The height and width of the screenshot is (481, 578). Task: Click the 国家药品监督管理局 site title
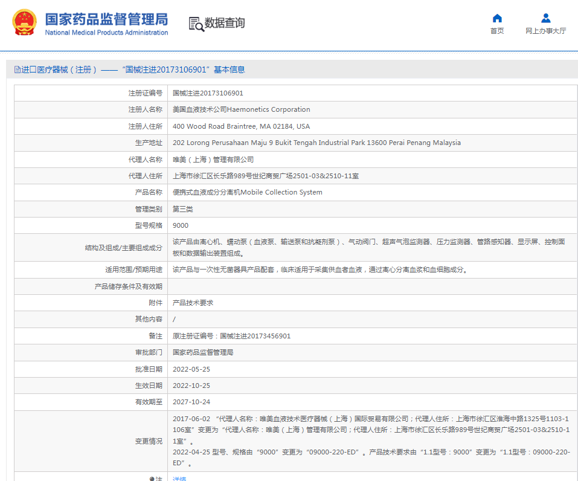(106, 19)
